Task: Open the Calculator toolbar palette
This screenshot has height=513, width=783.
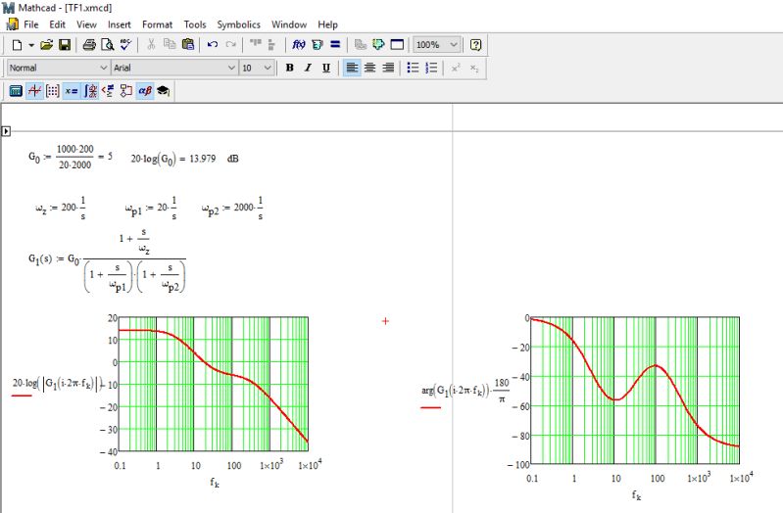Action: pyautogui.click(x=16, y=91)
